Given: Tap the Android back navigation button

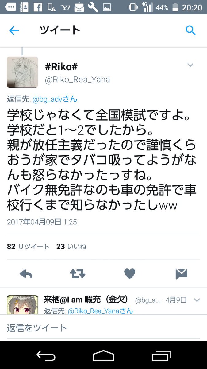Looking at the screenshot, I should pyautogui.click(x=46, y=356).
